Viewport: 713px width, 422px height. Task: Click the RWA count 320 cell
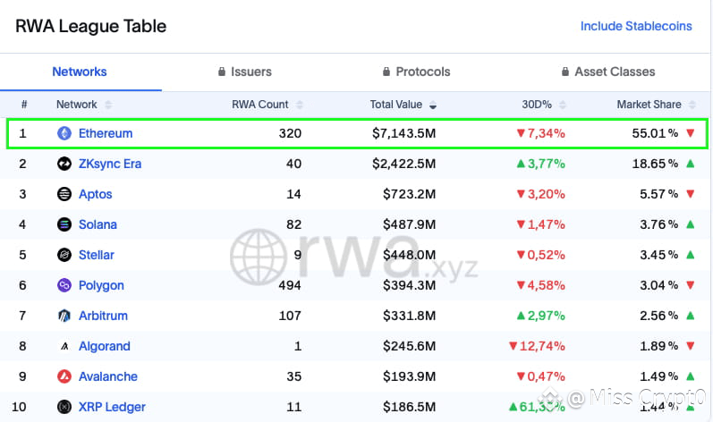(x=290, y=133)
